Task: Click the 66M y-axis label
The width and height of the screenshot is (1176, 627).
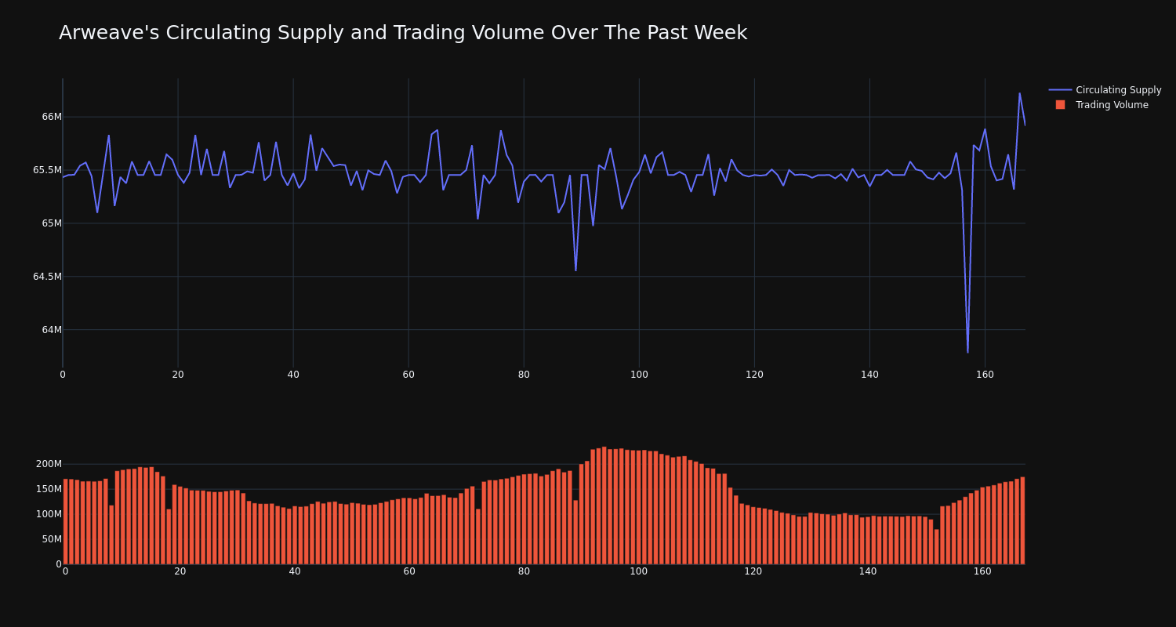Action: pos(52,117)
